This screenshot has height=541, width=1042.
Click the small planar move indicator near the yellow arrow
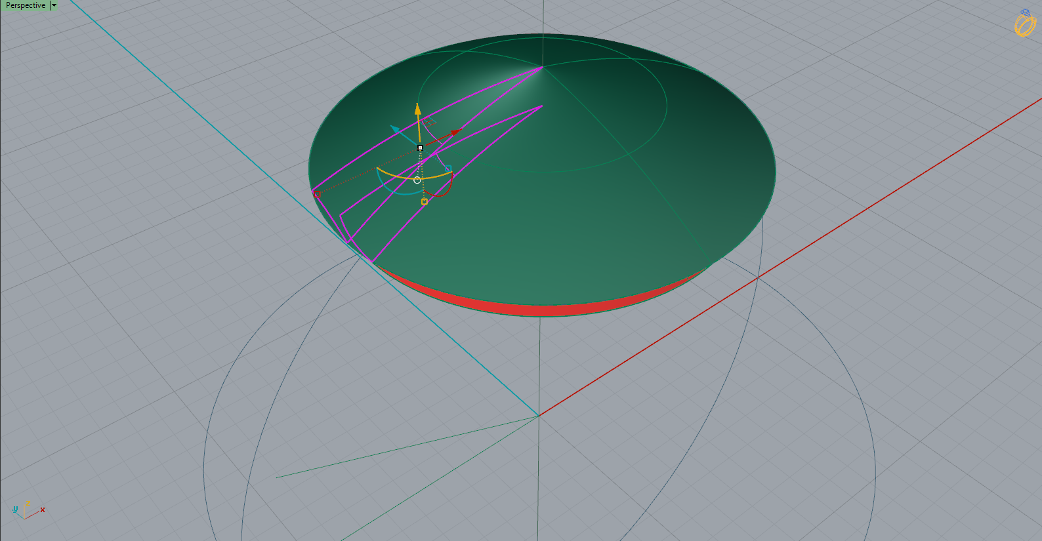coord(430,121)
